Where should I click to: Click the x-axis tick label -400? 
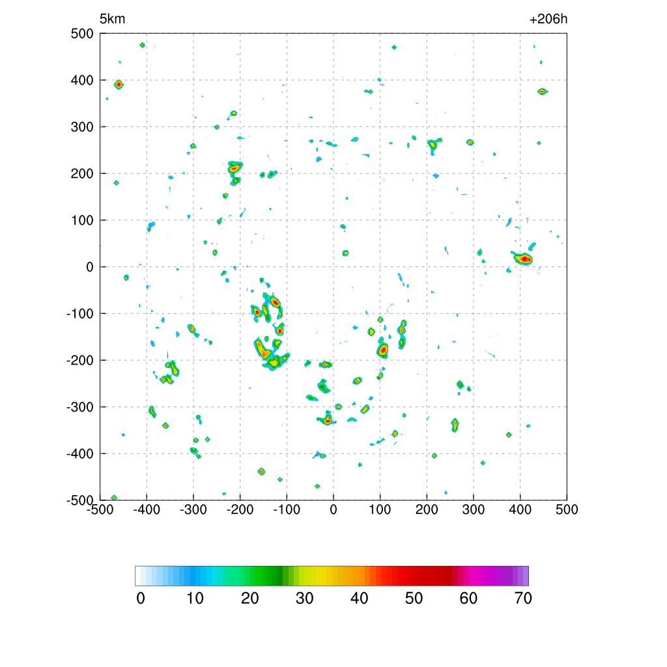(147, 509)
